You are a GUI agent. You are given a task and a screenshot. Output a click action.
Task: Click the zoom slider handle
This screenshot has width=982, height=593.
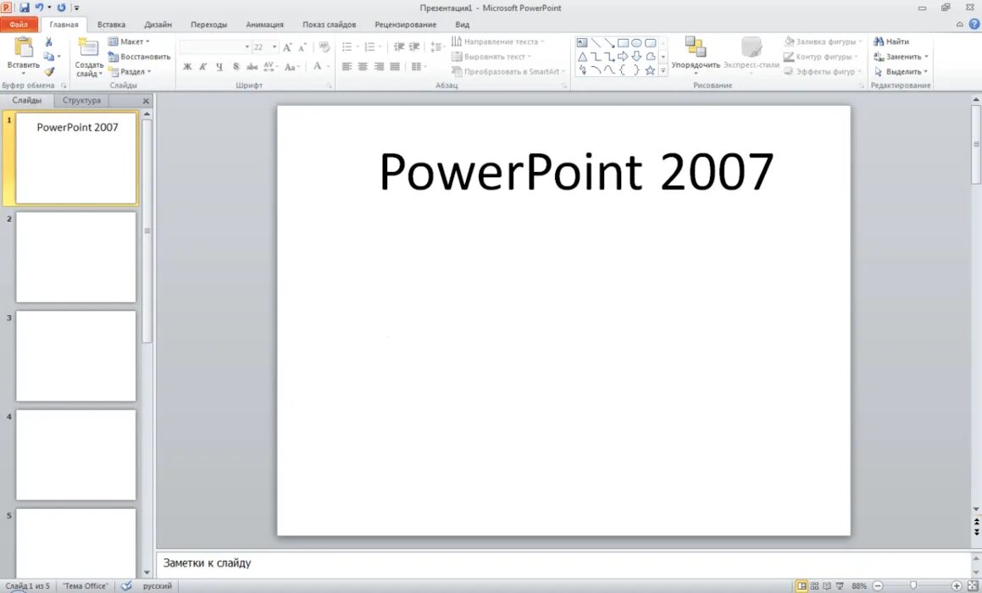(913, 585)
